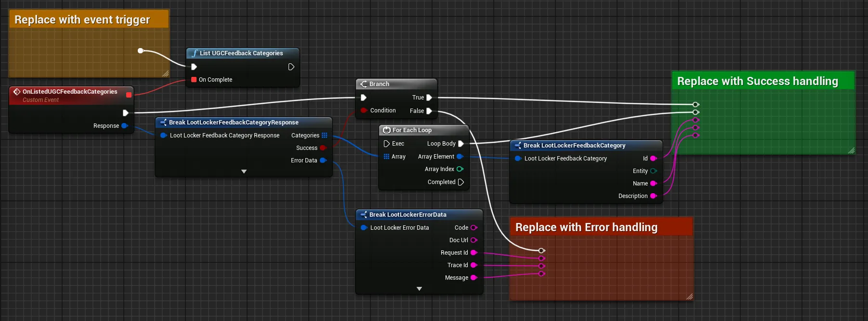
Task: Expand Break LootLockerFeedbackCategoryResponse node advanced pins
Action: tap(244, 172)
